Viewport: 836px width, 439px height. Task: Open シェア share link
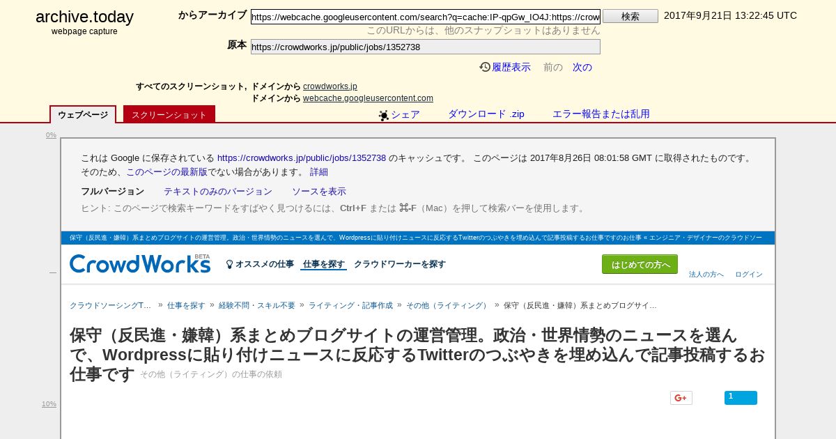(405, 114)
